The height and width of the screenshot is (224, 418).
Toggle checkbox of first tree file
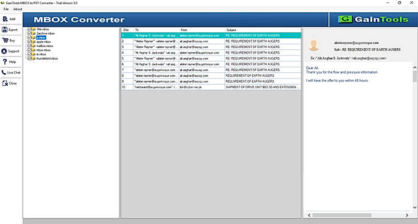30,29
